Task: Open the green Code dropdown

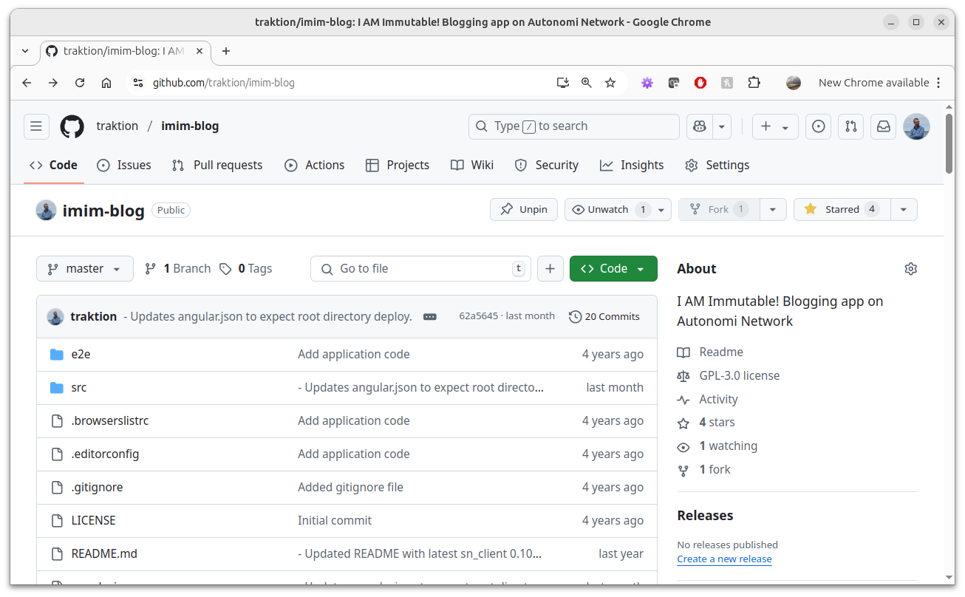Action: (x=613, y=269)
